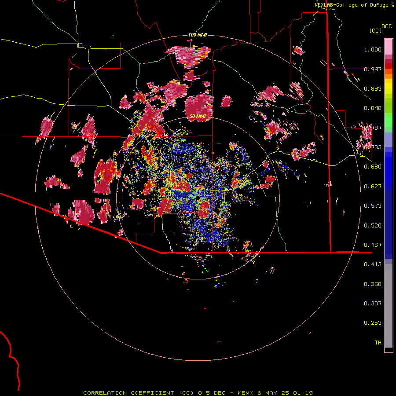Click the 0.413 legend value
This screenshot has width=396, height=396.
click(x=373, y=264)
